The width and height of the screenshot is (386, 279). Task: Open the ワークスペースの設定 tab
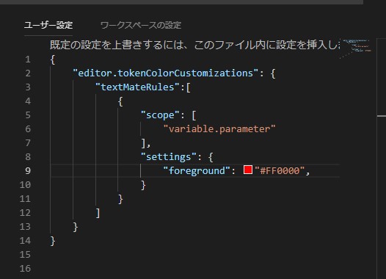[141, 25]
